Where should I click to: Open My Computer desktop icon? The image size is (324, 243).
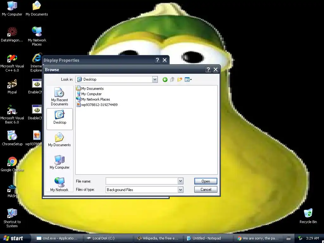click(x=12, y=8)
